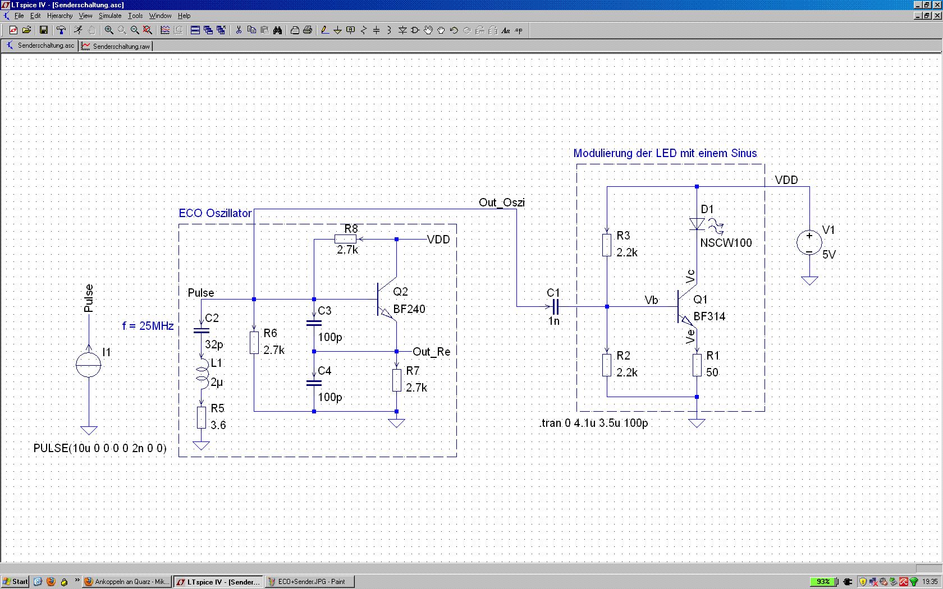This screenshot has width=943, height=589.
Task: Select the Place Diode tool
Action: (x=402, y=30)
